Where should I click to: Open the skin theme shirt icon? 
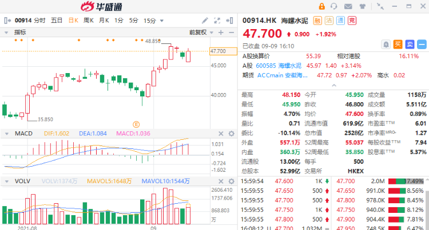tap(363, 6)
